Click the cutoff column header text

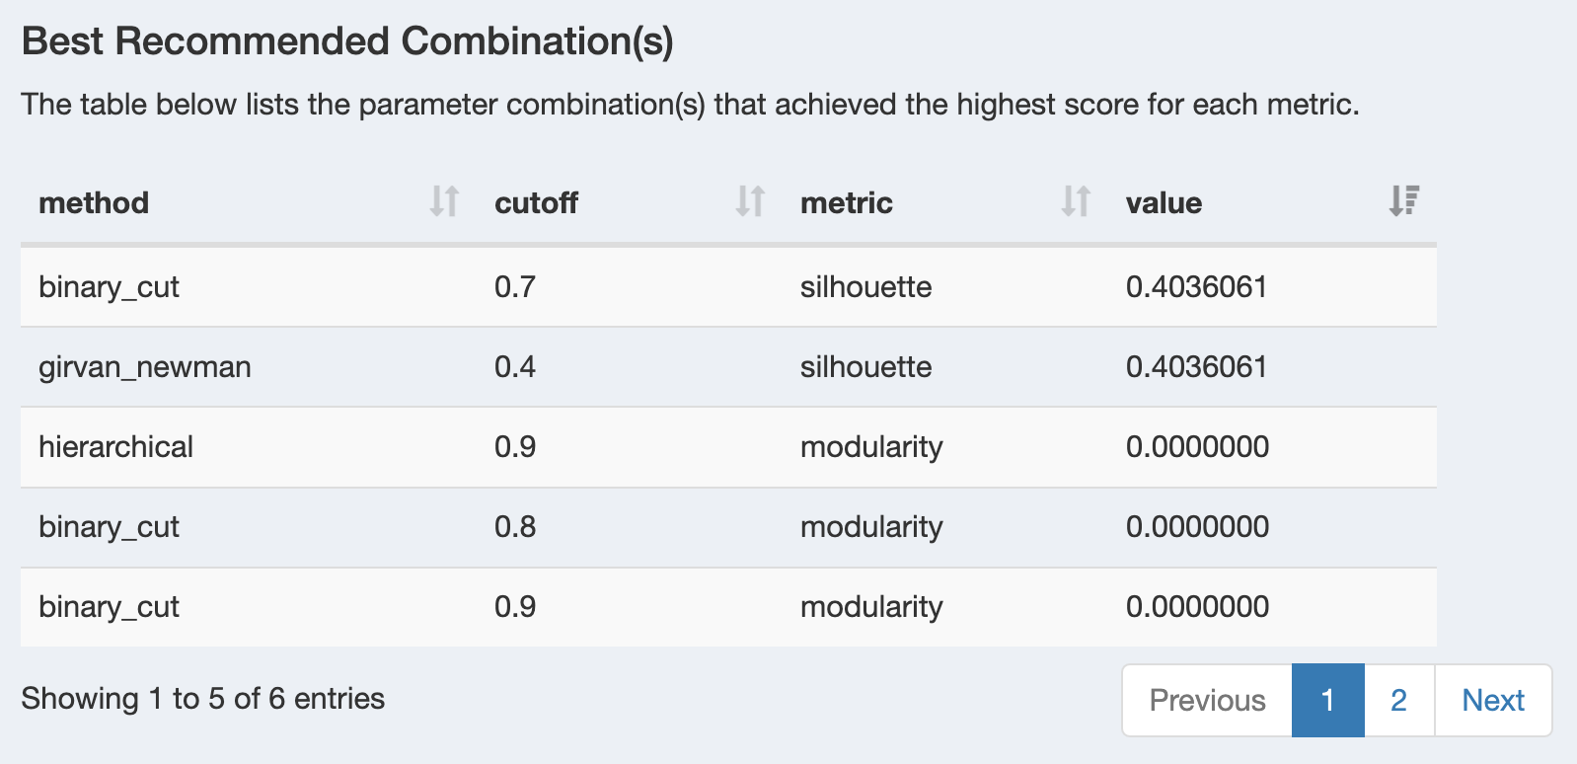click(536, 203)
